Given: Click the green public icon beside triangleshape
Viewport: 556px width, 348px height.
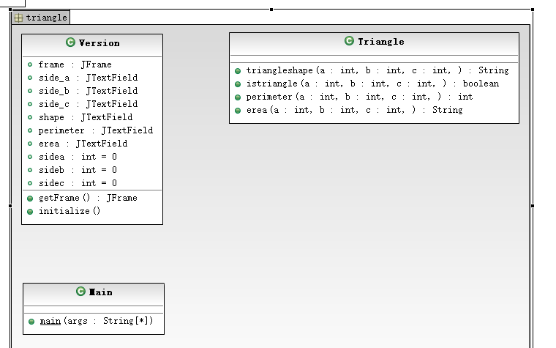Looking at the screenshot, I should click(x=238, y=71).
